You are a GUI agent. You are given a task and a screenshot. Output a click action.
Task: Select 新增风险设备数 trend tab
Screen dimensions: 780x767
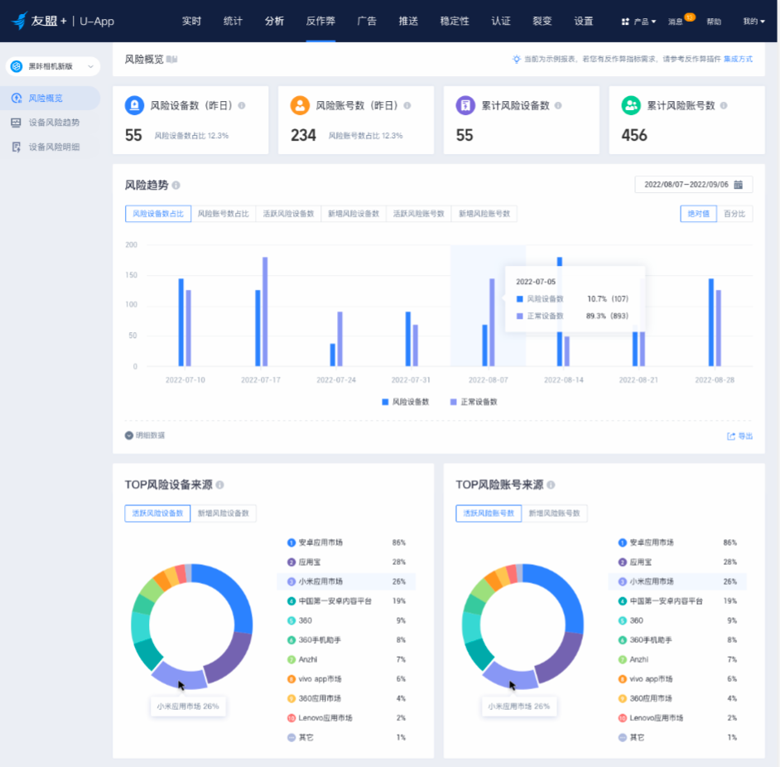[x=354, y=214]
